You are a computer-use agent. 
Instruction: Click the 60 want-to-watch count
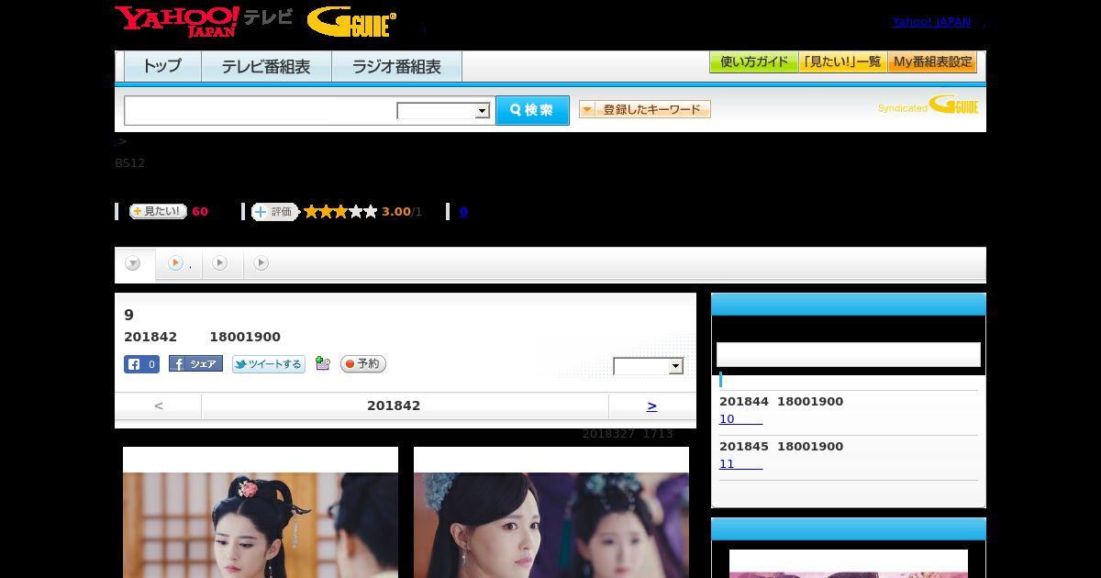tap(200, 212)
